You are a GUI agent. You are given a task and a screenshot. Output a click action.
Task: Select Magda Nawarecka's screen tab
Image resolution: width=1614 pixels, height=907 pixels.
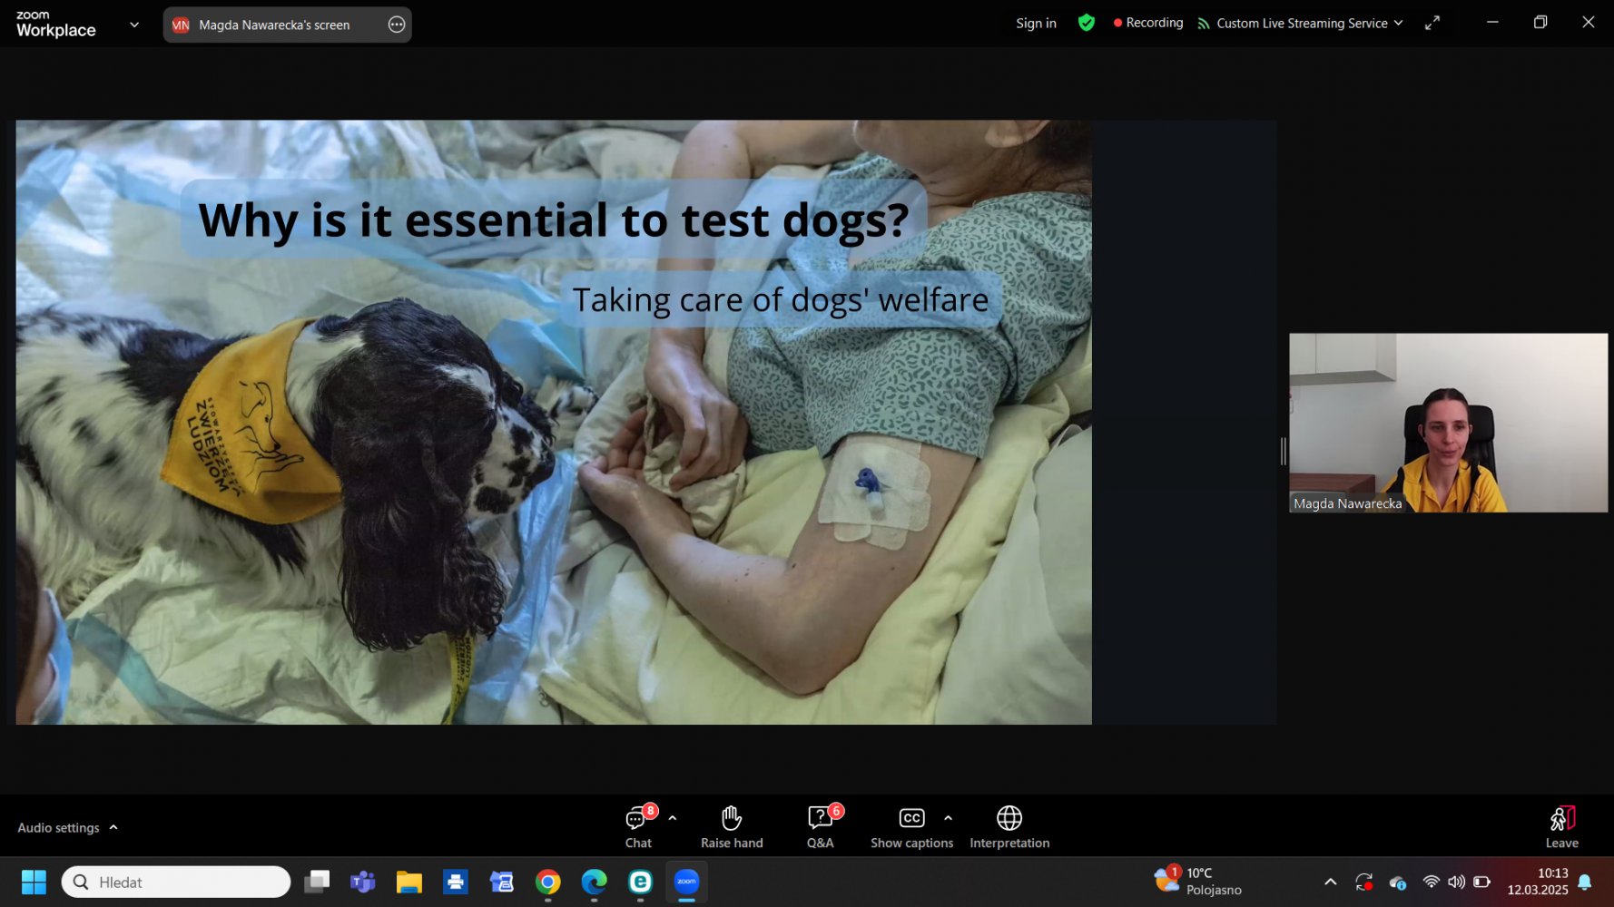(273, 24)
